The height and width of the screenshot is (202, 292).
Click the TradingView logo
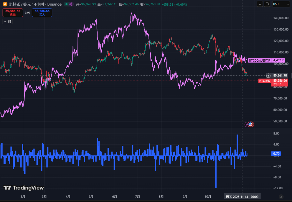point(24,188)
